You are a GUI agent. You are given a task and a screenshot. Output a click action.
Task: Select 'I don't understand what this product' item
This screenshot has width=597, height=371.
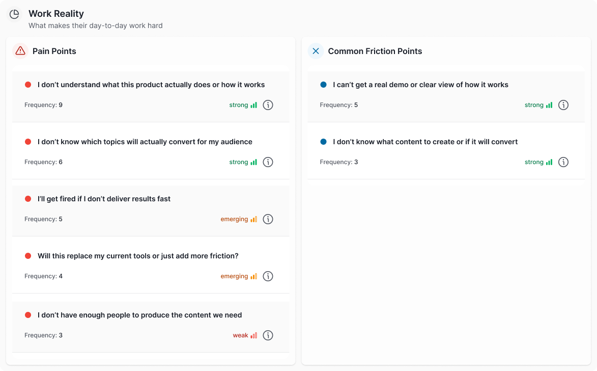(x=151, y=96)
